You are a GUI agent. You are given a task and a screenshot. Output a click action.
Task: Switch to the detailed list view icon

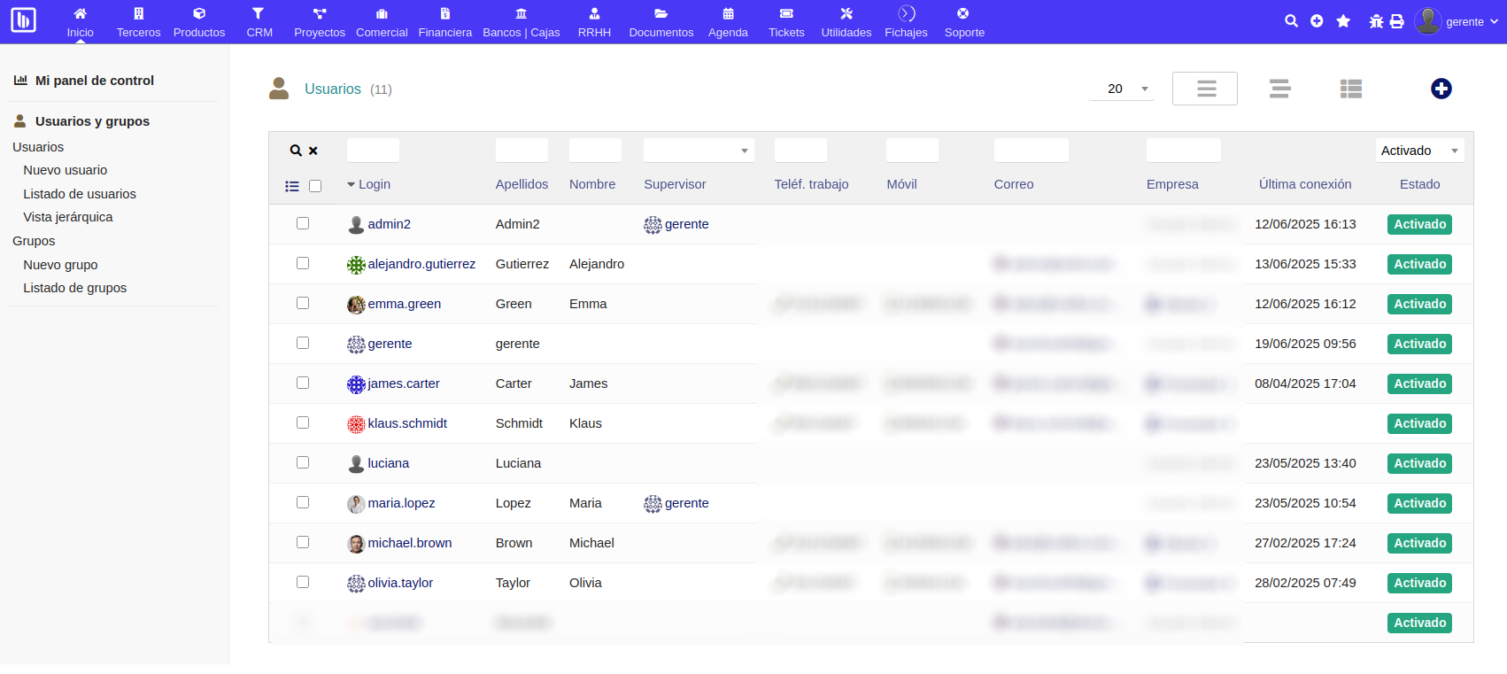1350,89
